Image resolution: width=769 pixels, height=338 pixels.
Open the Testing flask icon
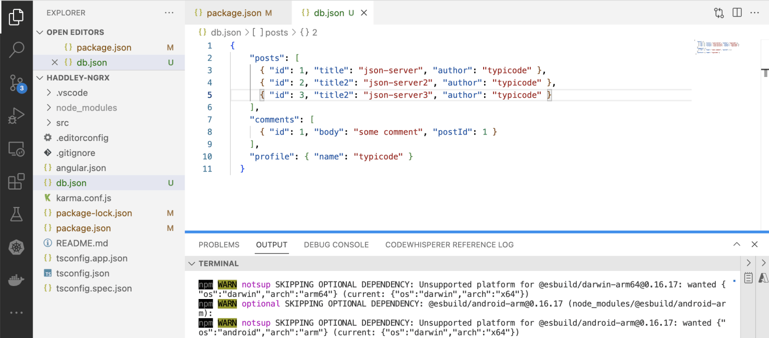17,214
